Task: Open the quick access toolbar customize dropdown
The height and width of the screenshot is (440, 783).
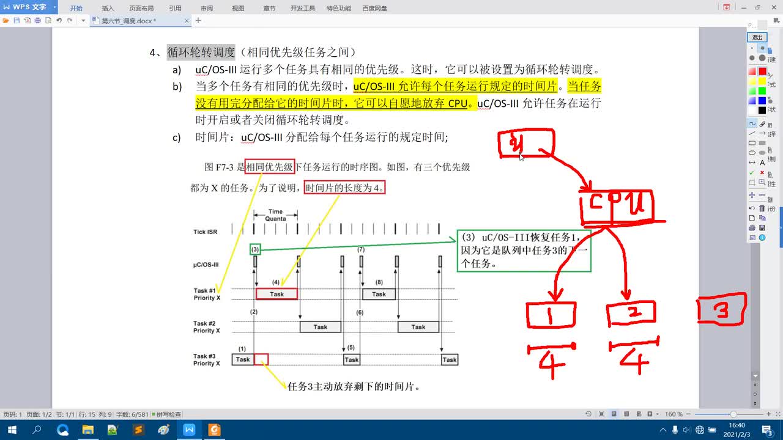Action: pyautogui.click(x=83, y=20)
